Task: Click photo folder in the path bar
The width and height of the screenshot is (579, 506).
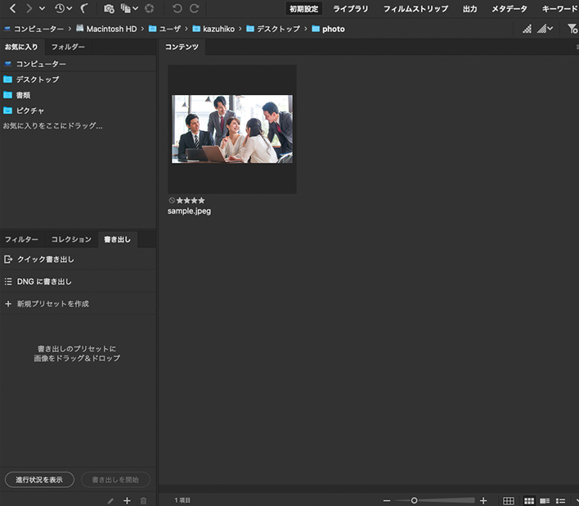Action: pos(328,29)
